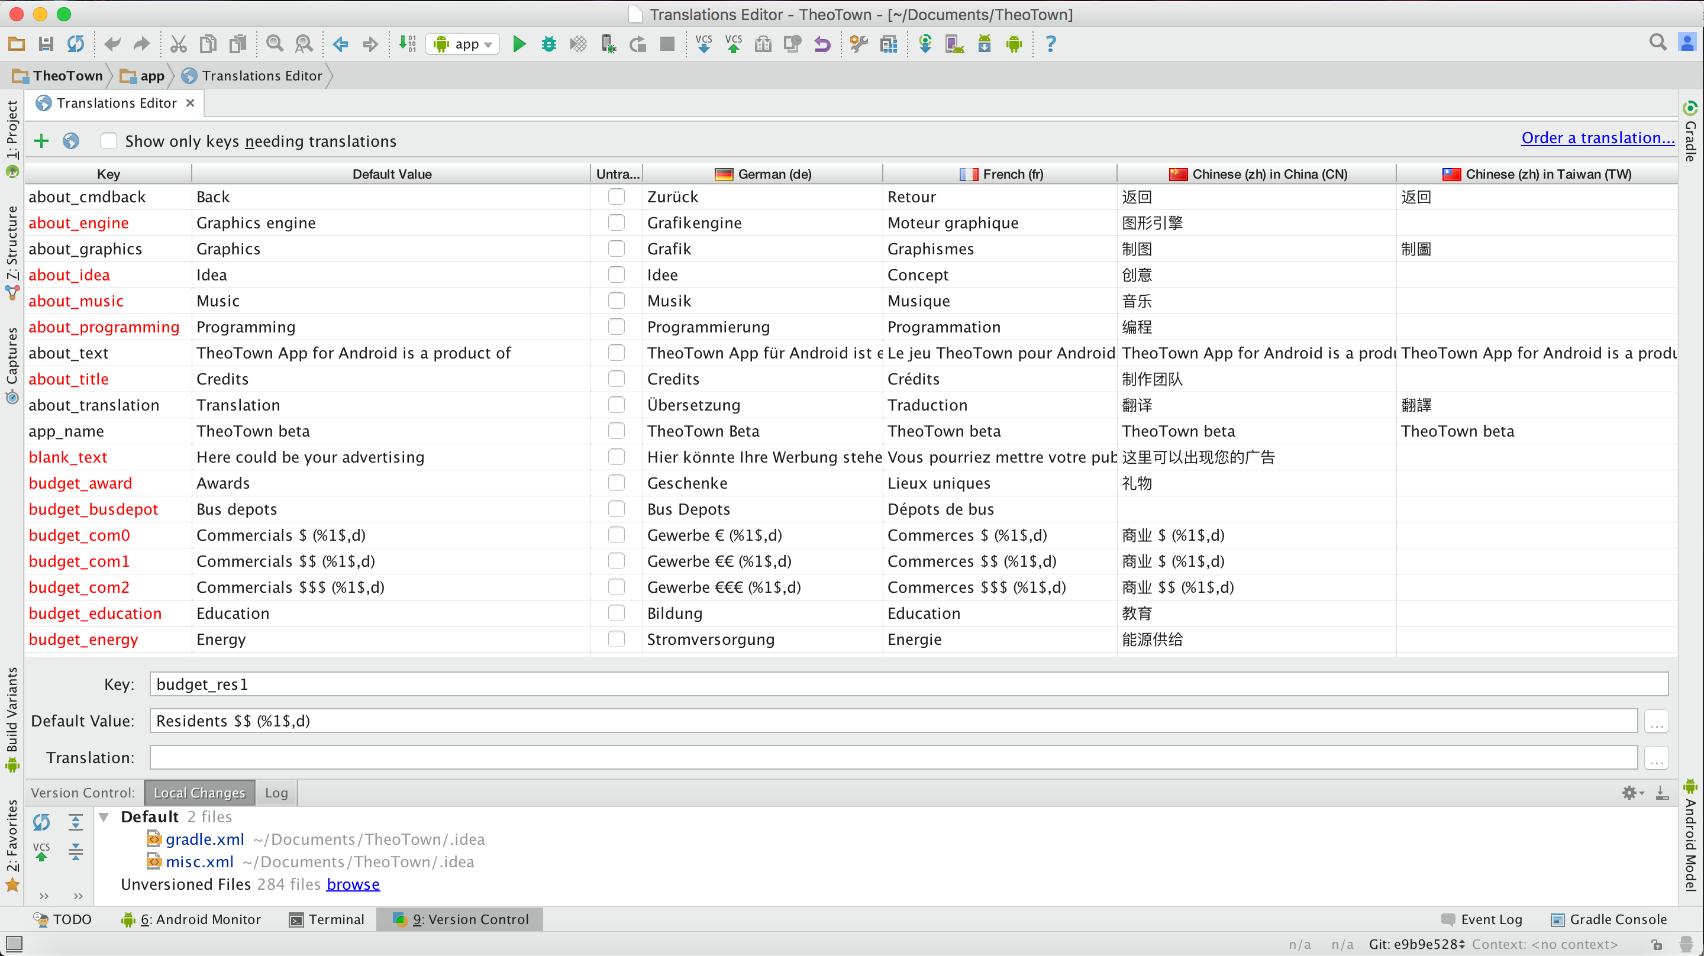
Task: Open the 6: Android Monitor tool window
Action: point(191,919)
